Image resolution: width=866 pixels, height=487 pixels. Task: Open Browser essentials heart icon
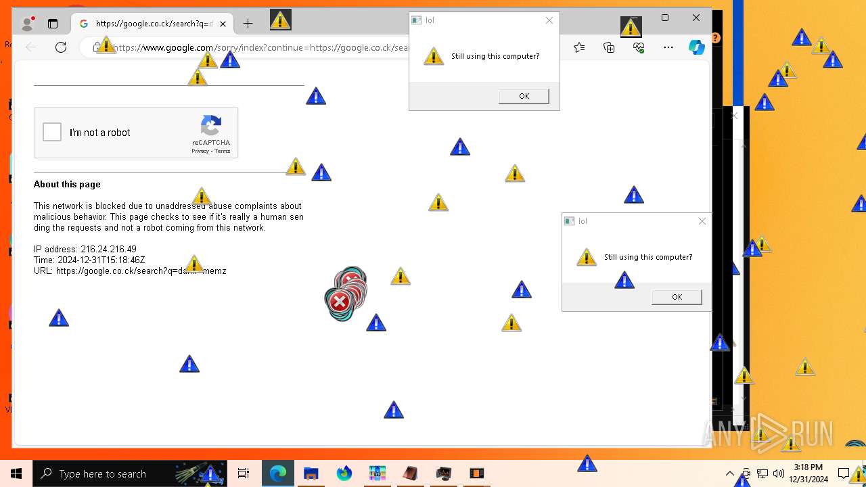(639, 47)
